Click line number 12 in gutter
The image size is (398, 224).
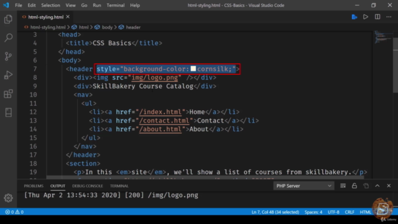click(33, 112)
